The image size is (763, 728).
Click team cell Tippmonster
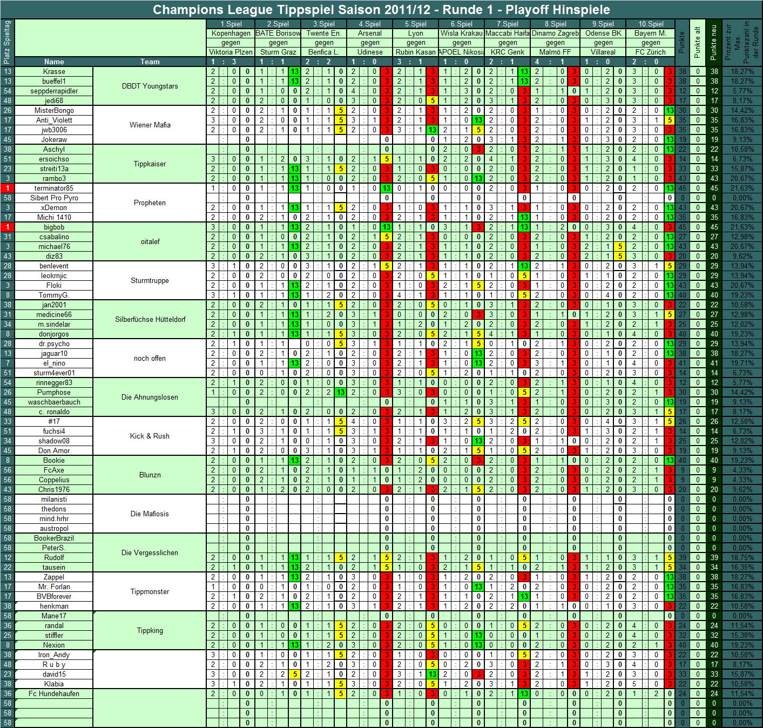click(150, 591)
